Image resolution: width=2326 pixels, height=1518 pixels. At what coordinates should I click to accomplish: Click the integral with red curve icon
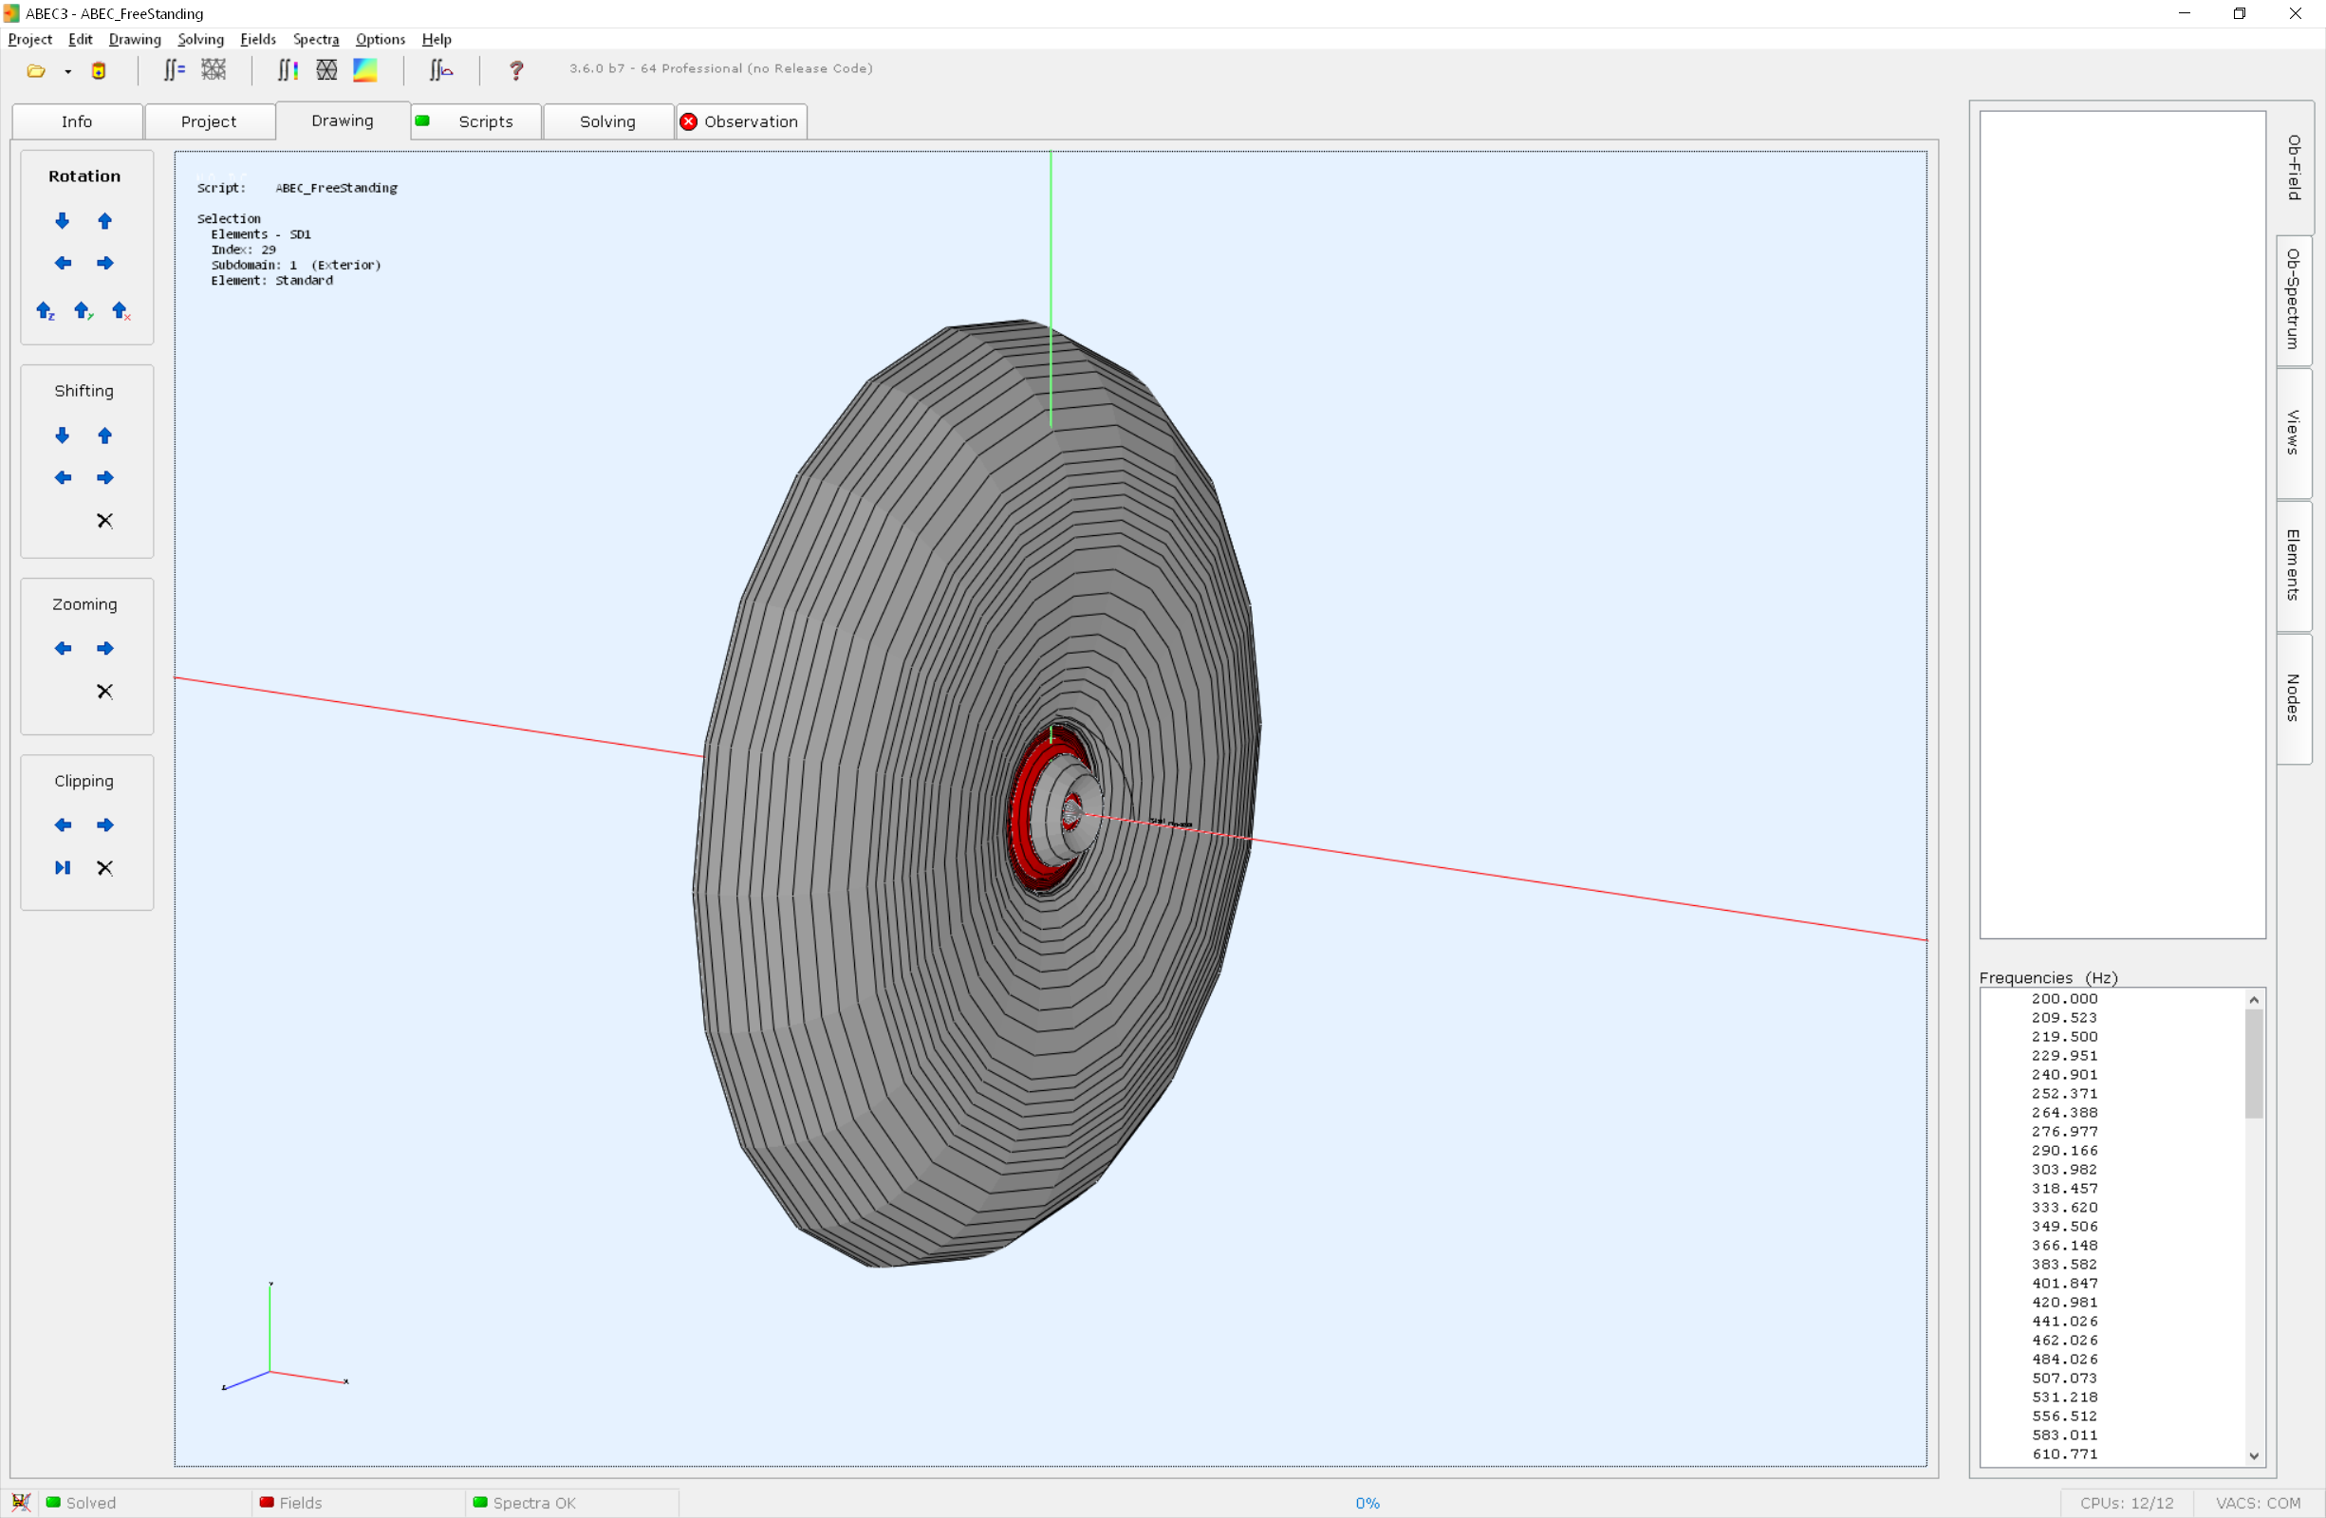(440, 69)
